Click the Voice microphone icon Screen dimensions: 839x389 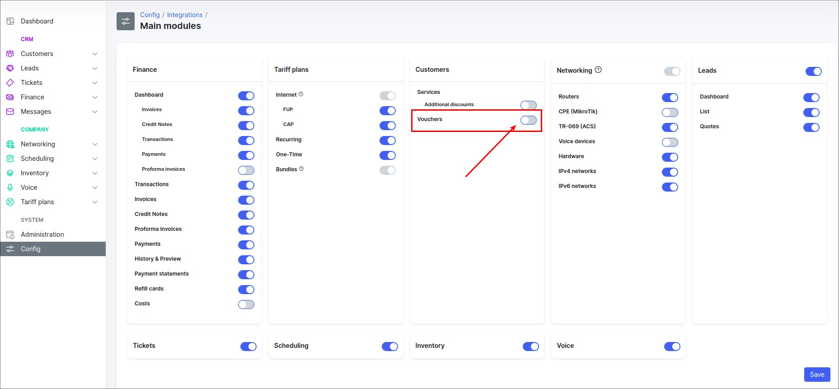10,187
